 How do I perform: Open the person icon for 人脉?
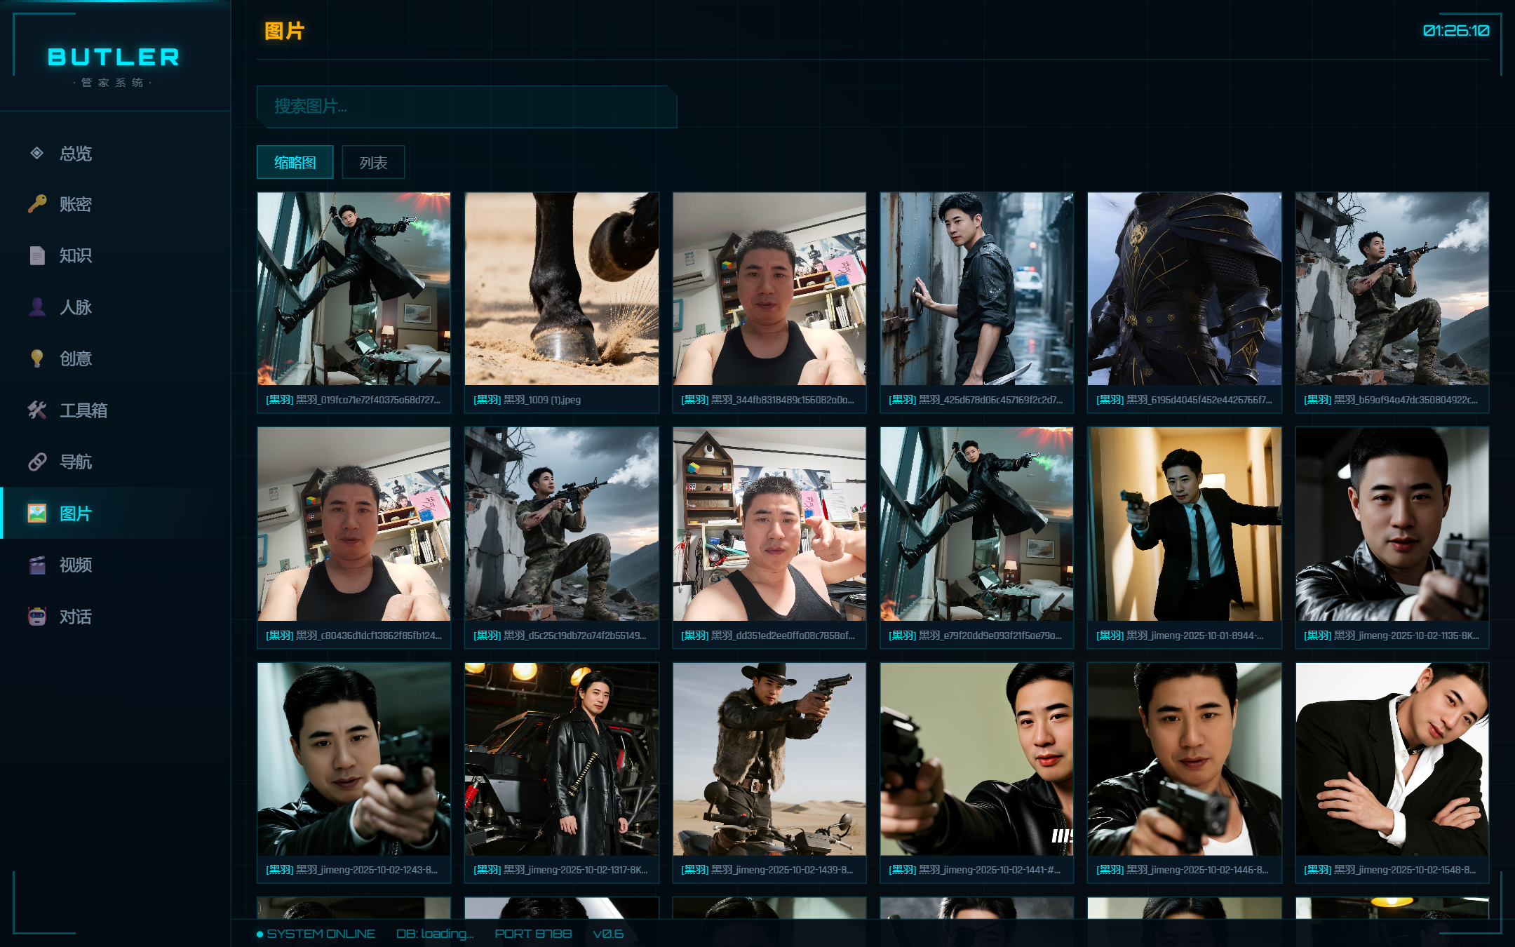pyautogui.click(x=37, y=307)
